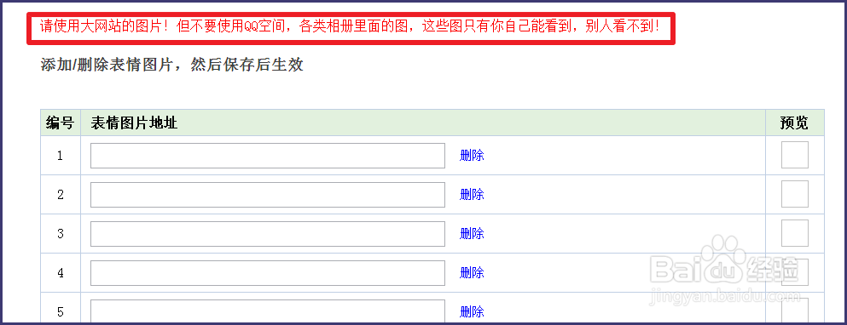
Task: Select the preview square in row 3
Action: (x=795, y=233)
